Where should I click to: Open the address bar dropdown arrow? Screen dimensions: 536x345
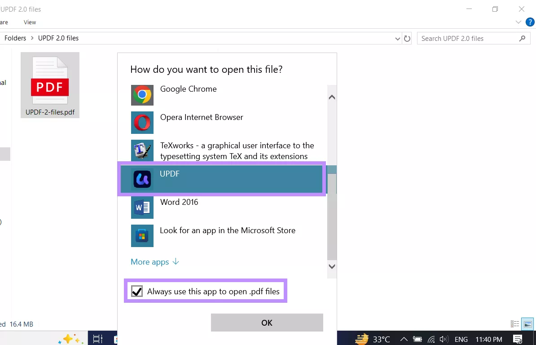tap(397, 39)
